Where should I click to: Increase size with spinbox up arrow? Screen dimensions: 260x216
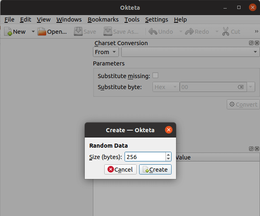coord(168,155)
